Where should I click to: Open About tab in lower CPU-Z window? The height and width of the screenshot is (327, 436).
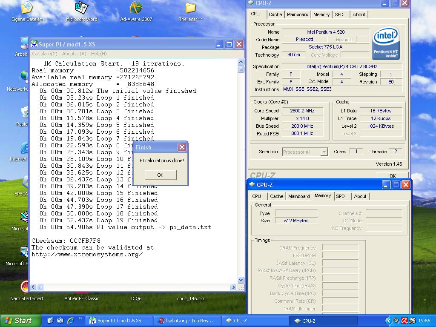(x=360, y=196)
